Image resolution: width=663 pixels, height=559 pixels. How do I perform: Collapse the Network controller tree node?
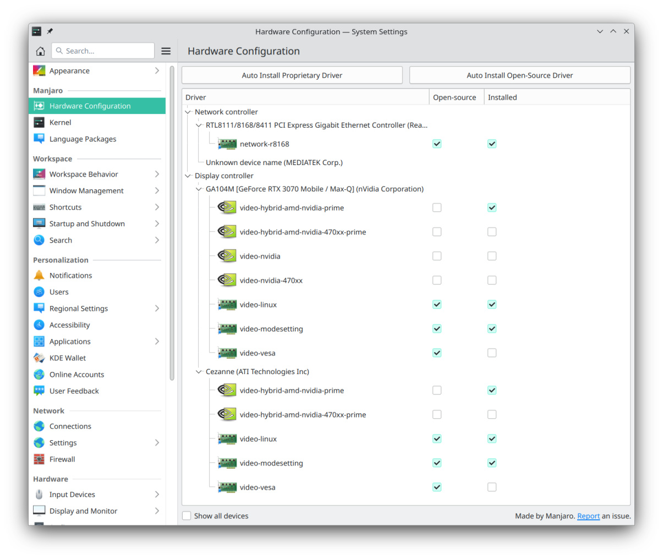pyautogui.click(x=188, y=112)
